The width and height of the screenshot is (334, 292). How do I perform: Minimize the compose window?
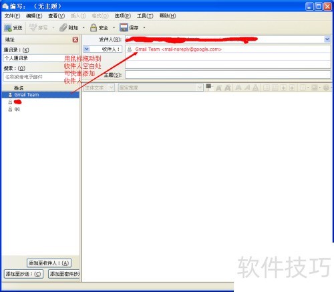click(309, 6)
